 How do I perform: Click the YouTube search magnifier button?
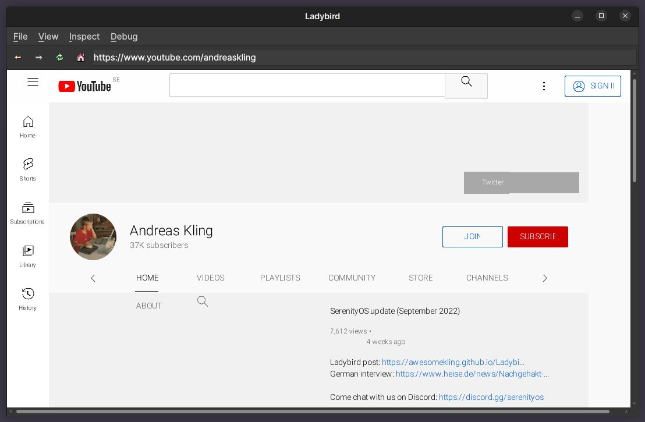[466, 86]
